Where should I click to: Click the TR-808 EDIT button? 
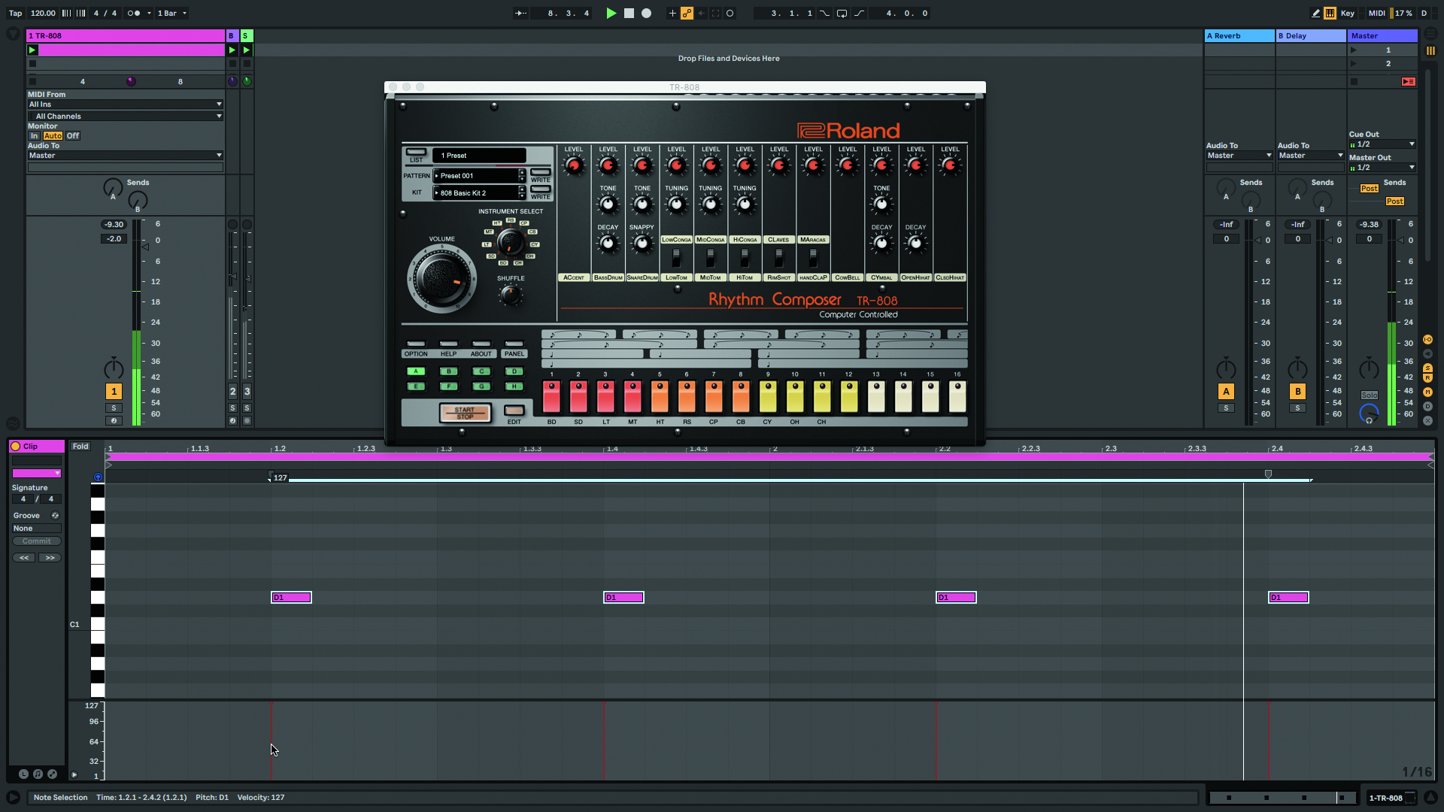[514, 411]
